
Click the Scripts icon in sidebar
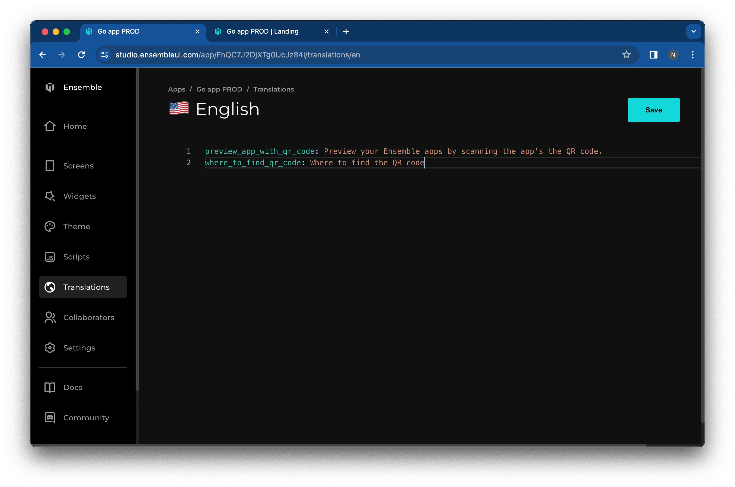coord(51,257)
